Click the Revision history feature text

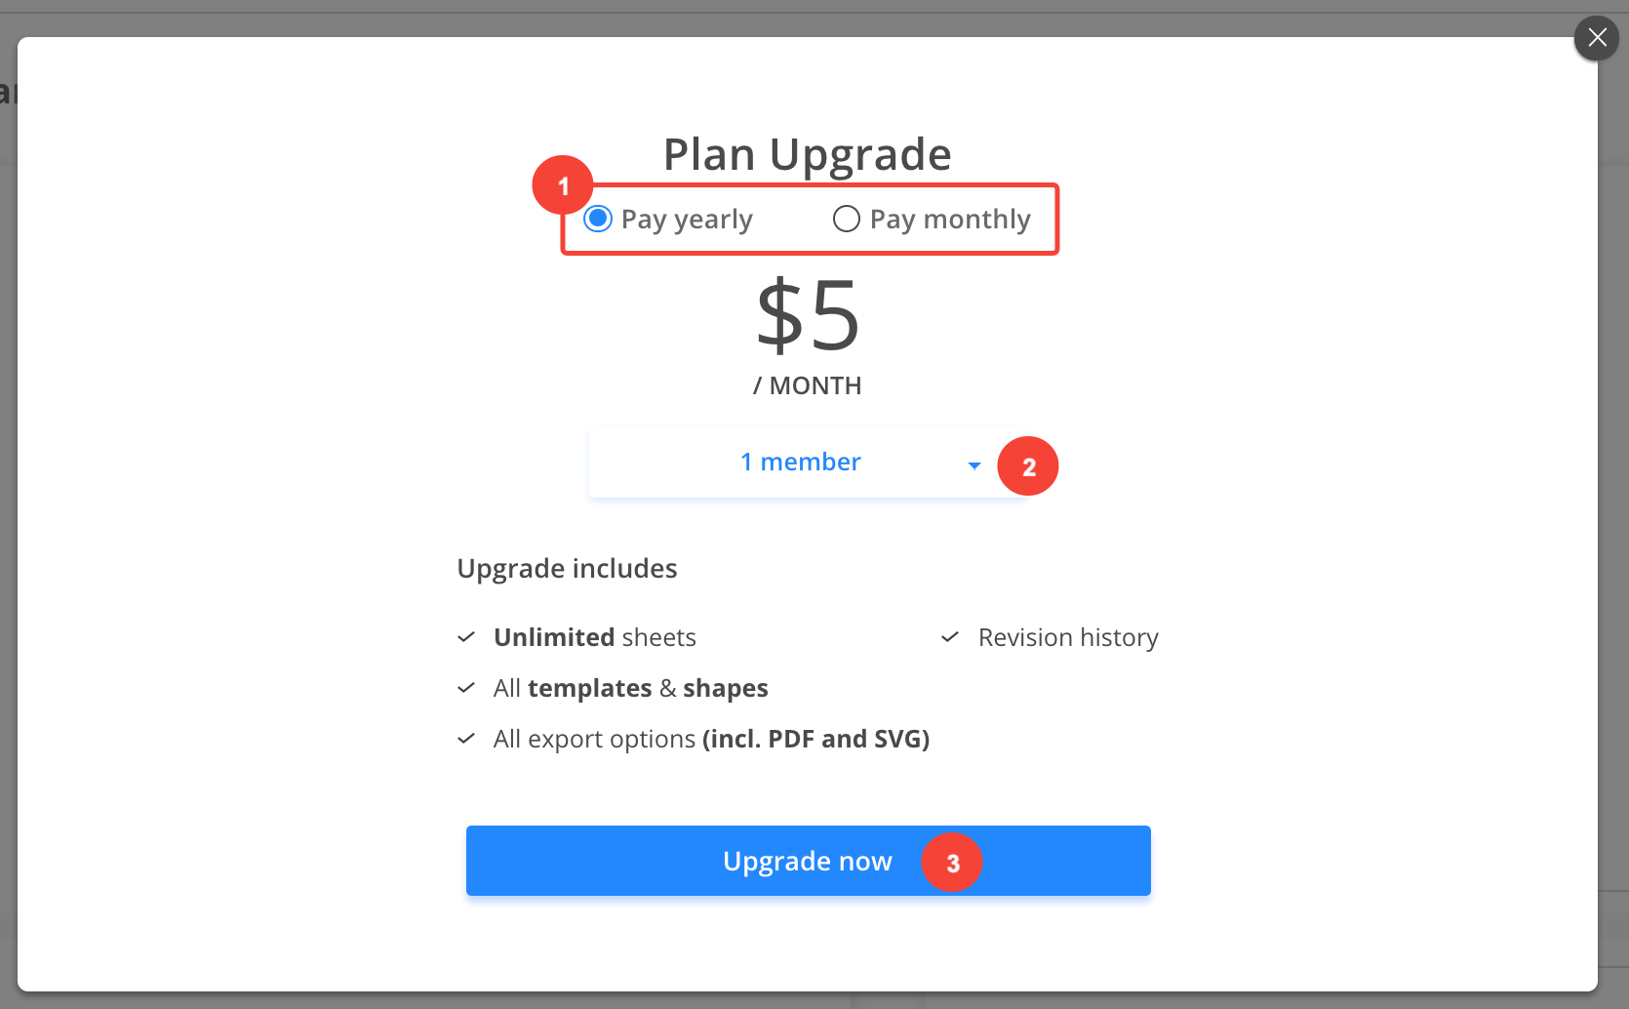tap(1068, 637)
